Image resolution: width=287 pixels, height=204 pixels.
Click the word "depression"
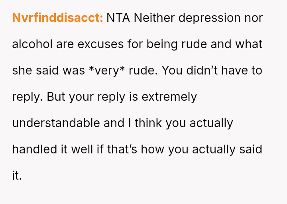tap(210, 18)
